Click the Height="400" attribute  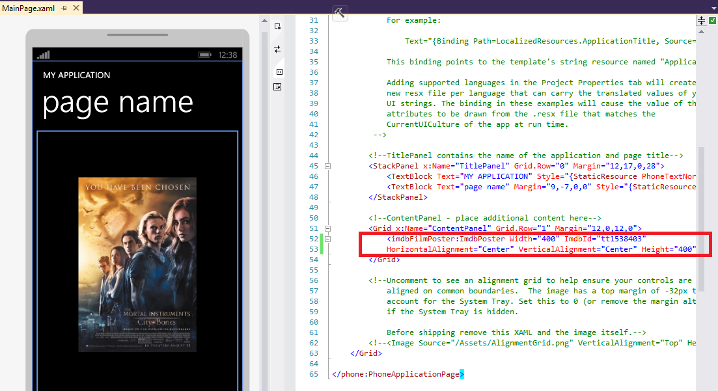pyautogui.click(x=669, y=249)
